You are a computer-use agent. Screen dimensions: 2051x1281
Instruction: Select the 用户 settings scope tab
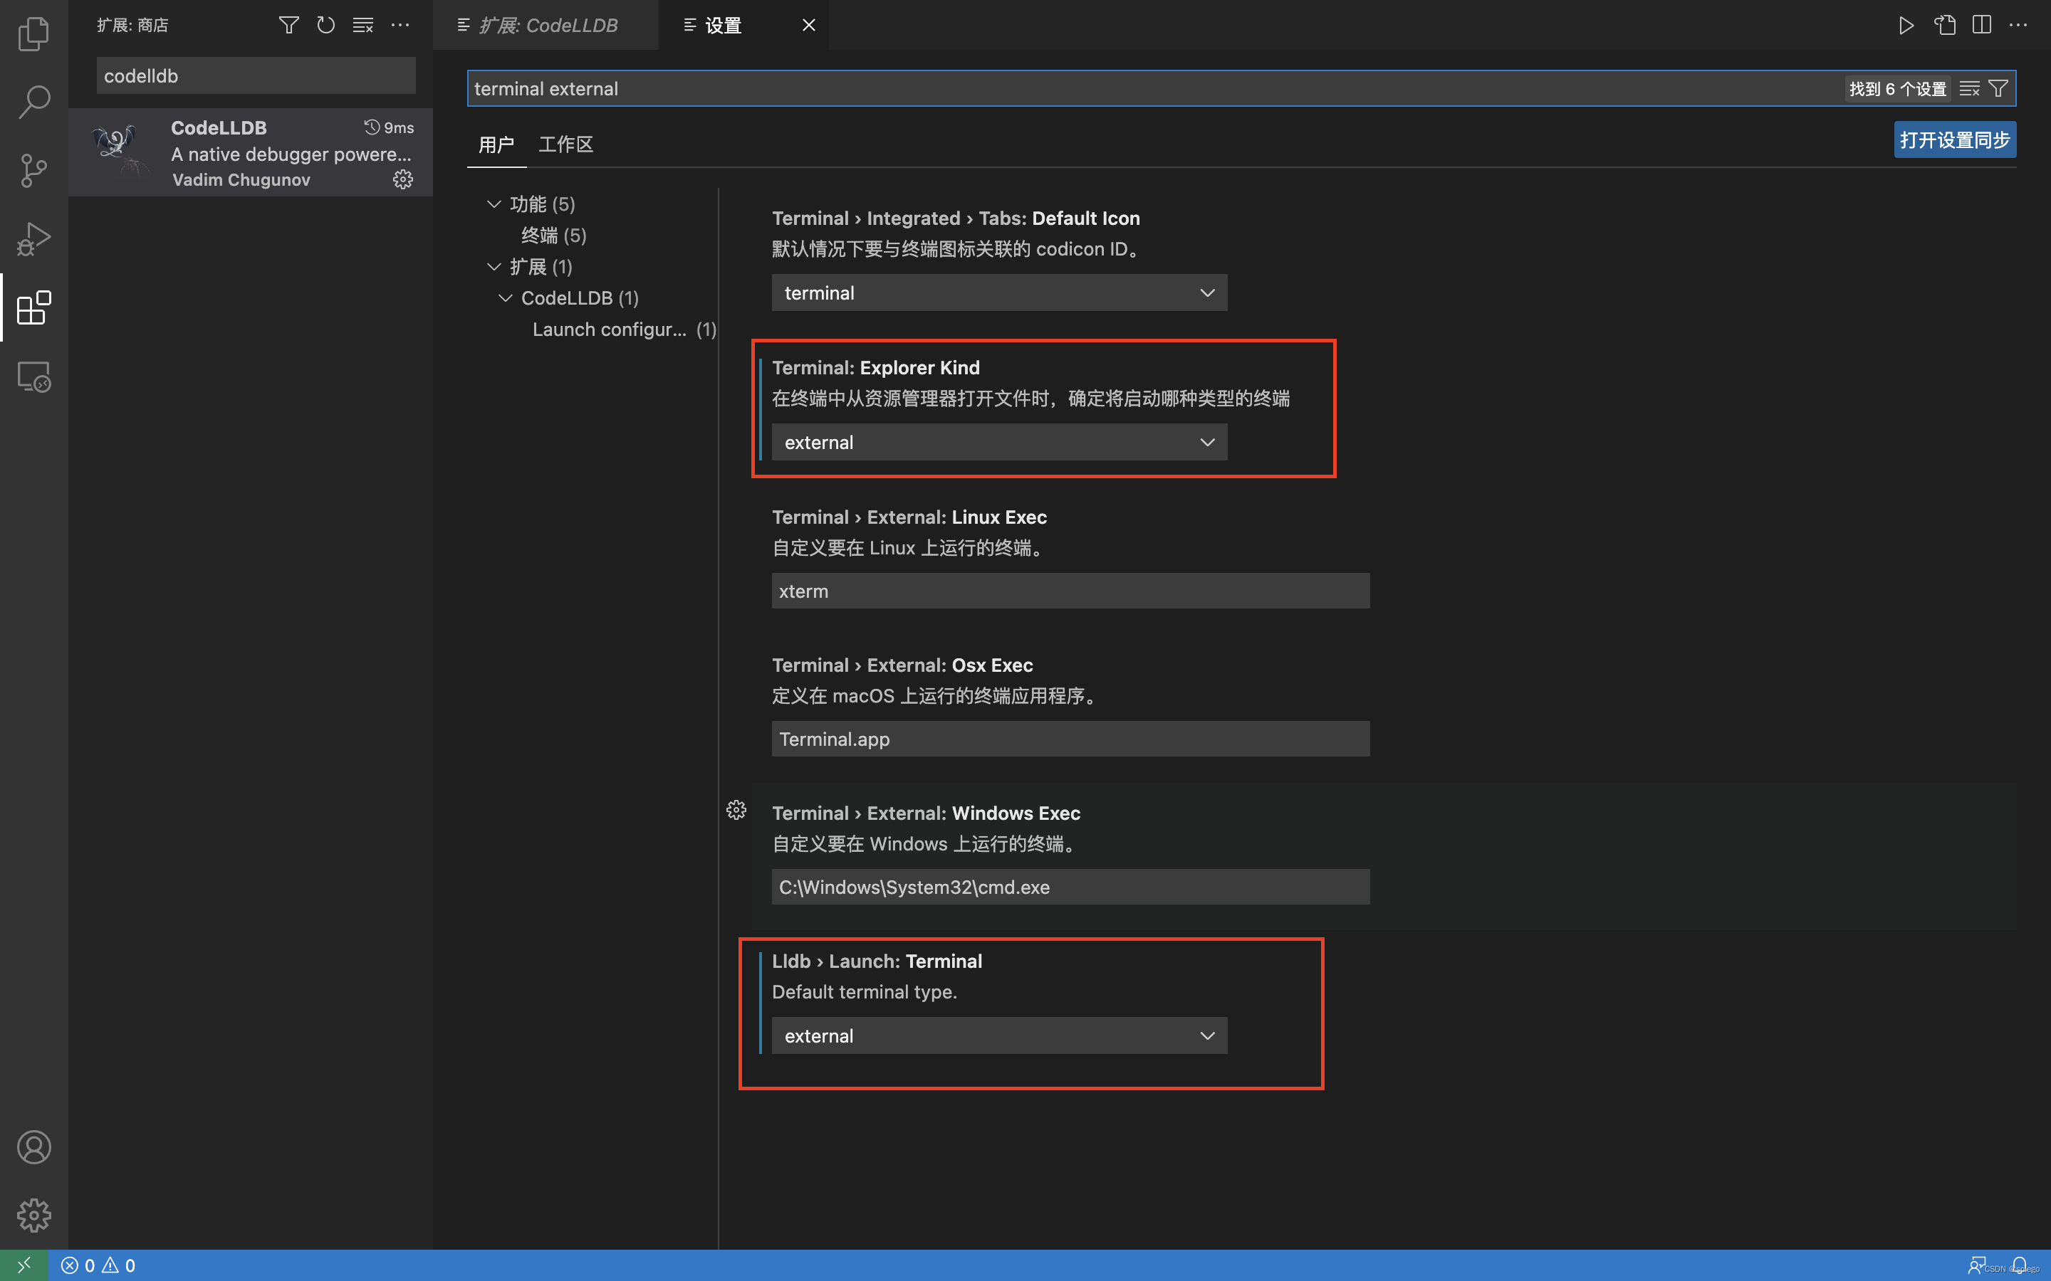point(496,145)
